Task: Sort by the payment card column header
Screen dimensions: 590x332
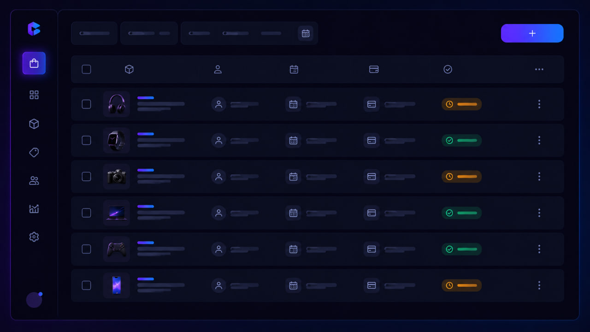Action: click(374, 69)
